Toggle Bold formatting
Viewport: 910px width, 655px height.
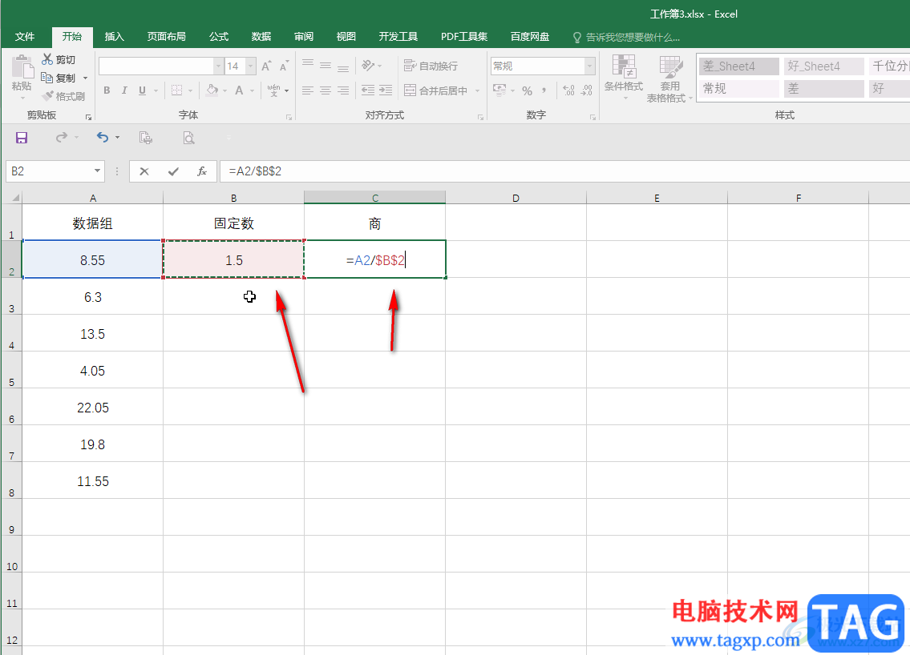pos(107,90)
